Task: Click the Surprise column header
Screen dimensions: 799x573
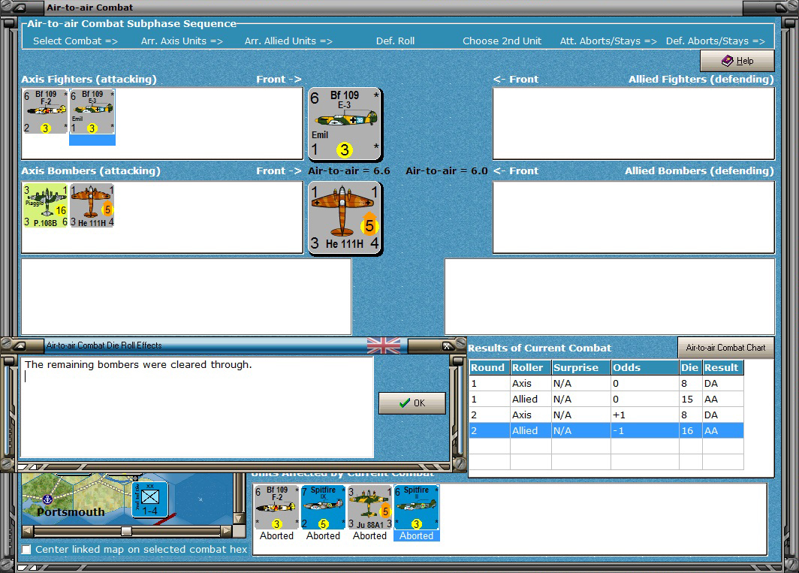Action: pos(581,367)
